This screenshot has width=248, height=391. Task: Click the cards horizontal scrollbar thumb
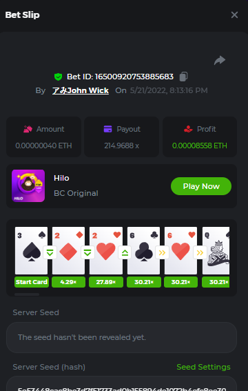27,294
